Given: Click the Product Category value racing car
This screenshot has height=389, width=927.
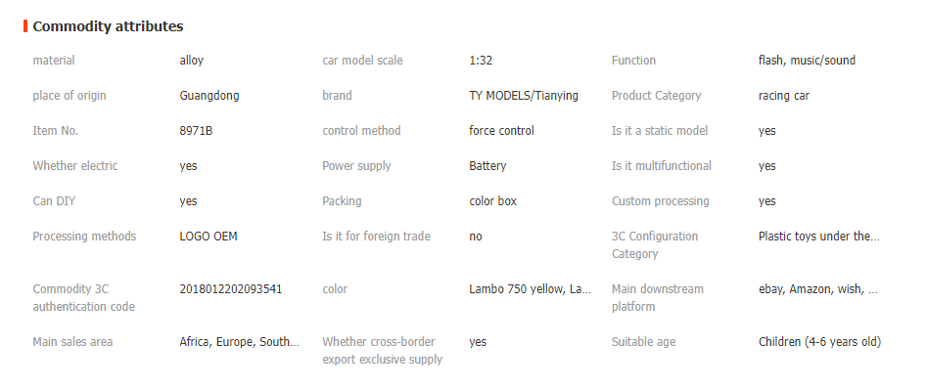Looking at the screenshot, I should (783, 96).
